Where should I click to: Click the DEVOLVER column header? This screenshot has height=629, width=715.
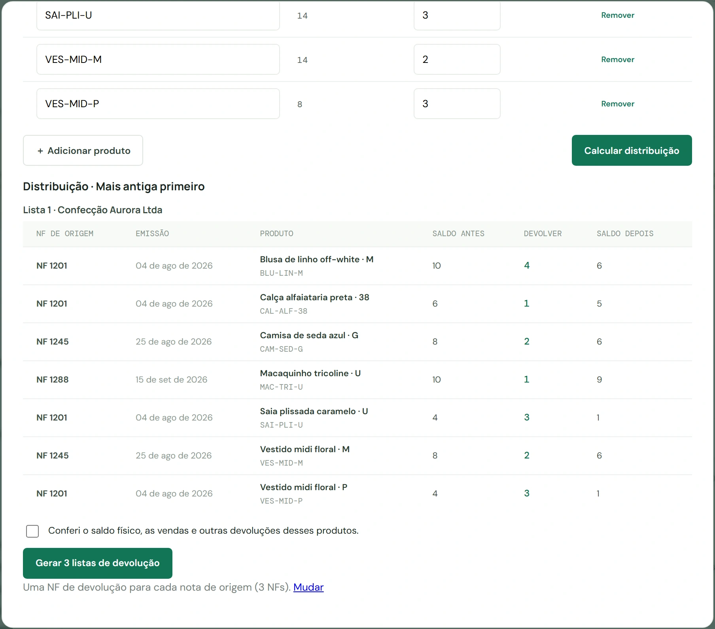[x=543, y=233]
